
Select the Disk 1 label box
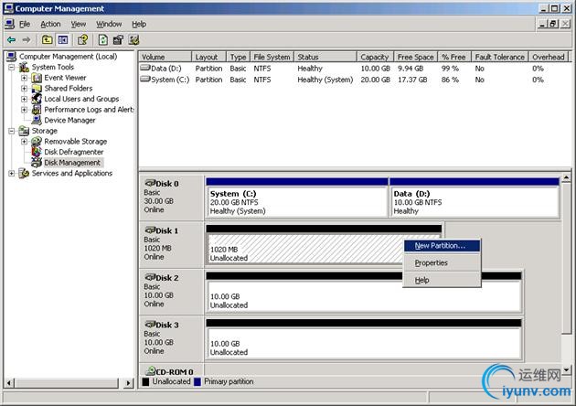click(172, 244)
